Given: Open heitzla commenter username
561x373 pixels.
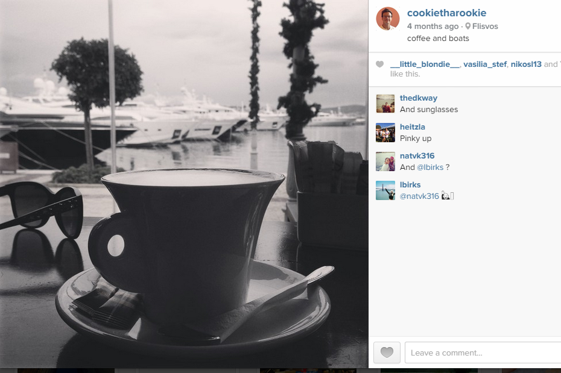Looking at the screenshot, I should click(412, 127).
